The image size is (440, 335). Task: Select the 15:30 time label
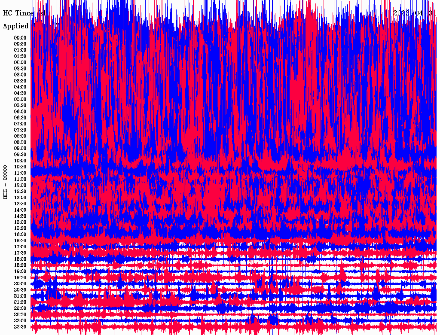pyautogui.click(x=20, y=228)
